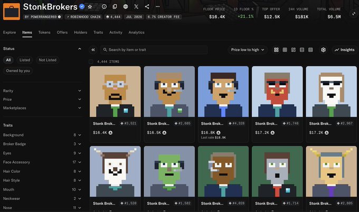Expand the Broker Badge trait filter

[x=42, y=144]
